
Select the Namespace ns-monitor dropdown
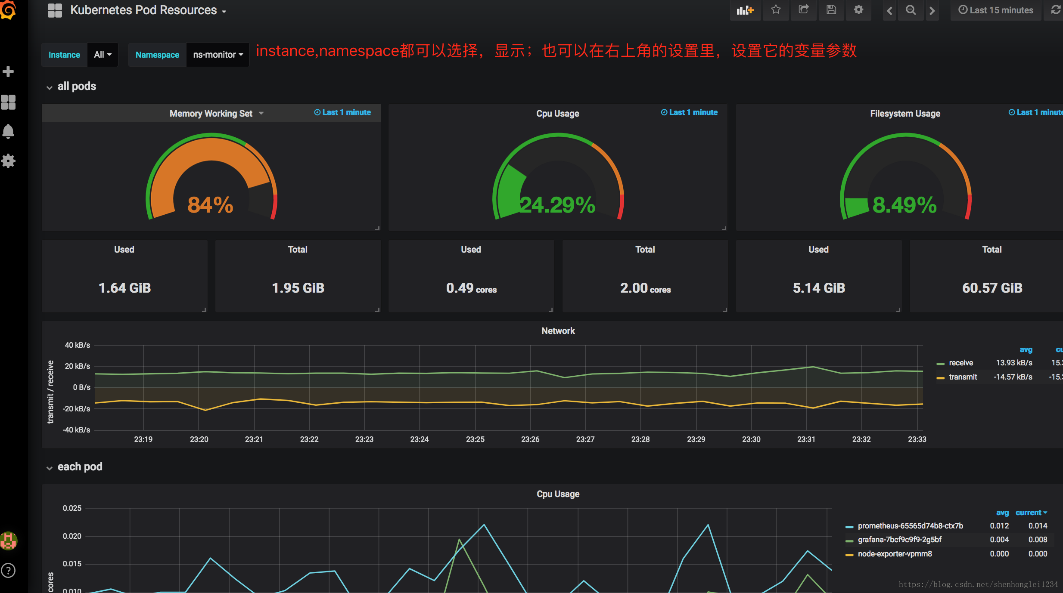[x=216, y=54]
